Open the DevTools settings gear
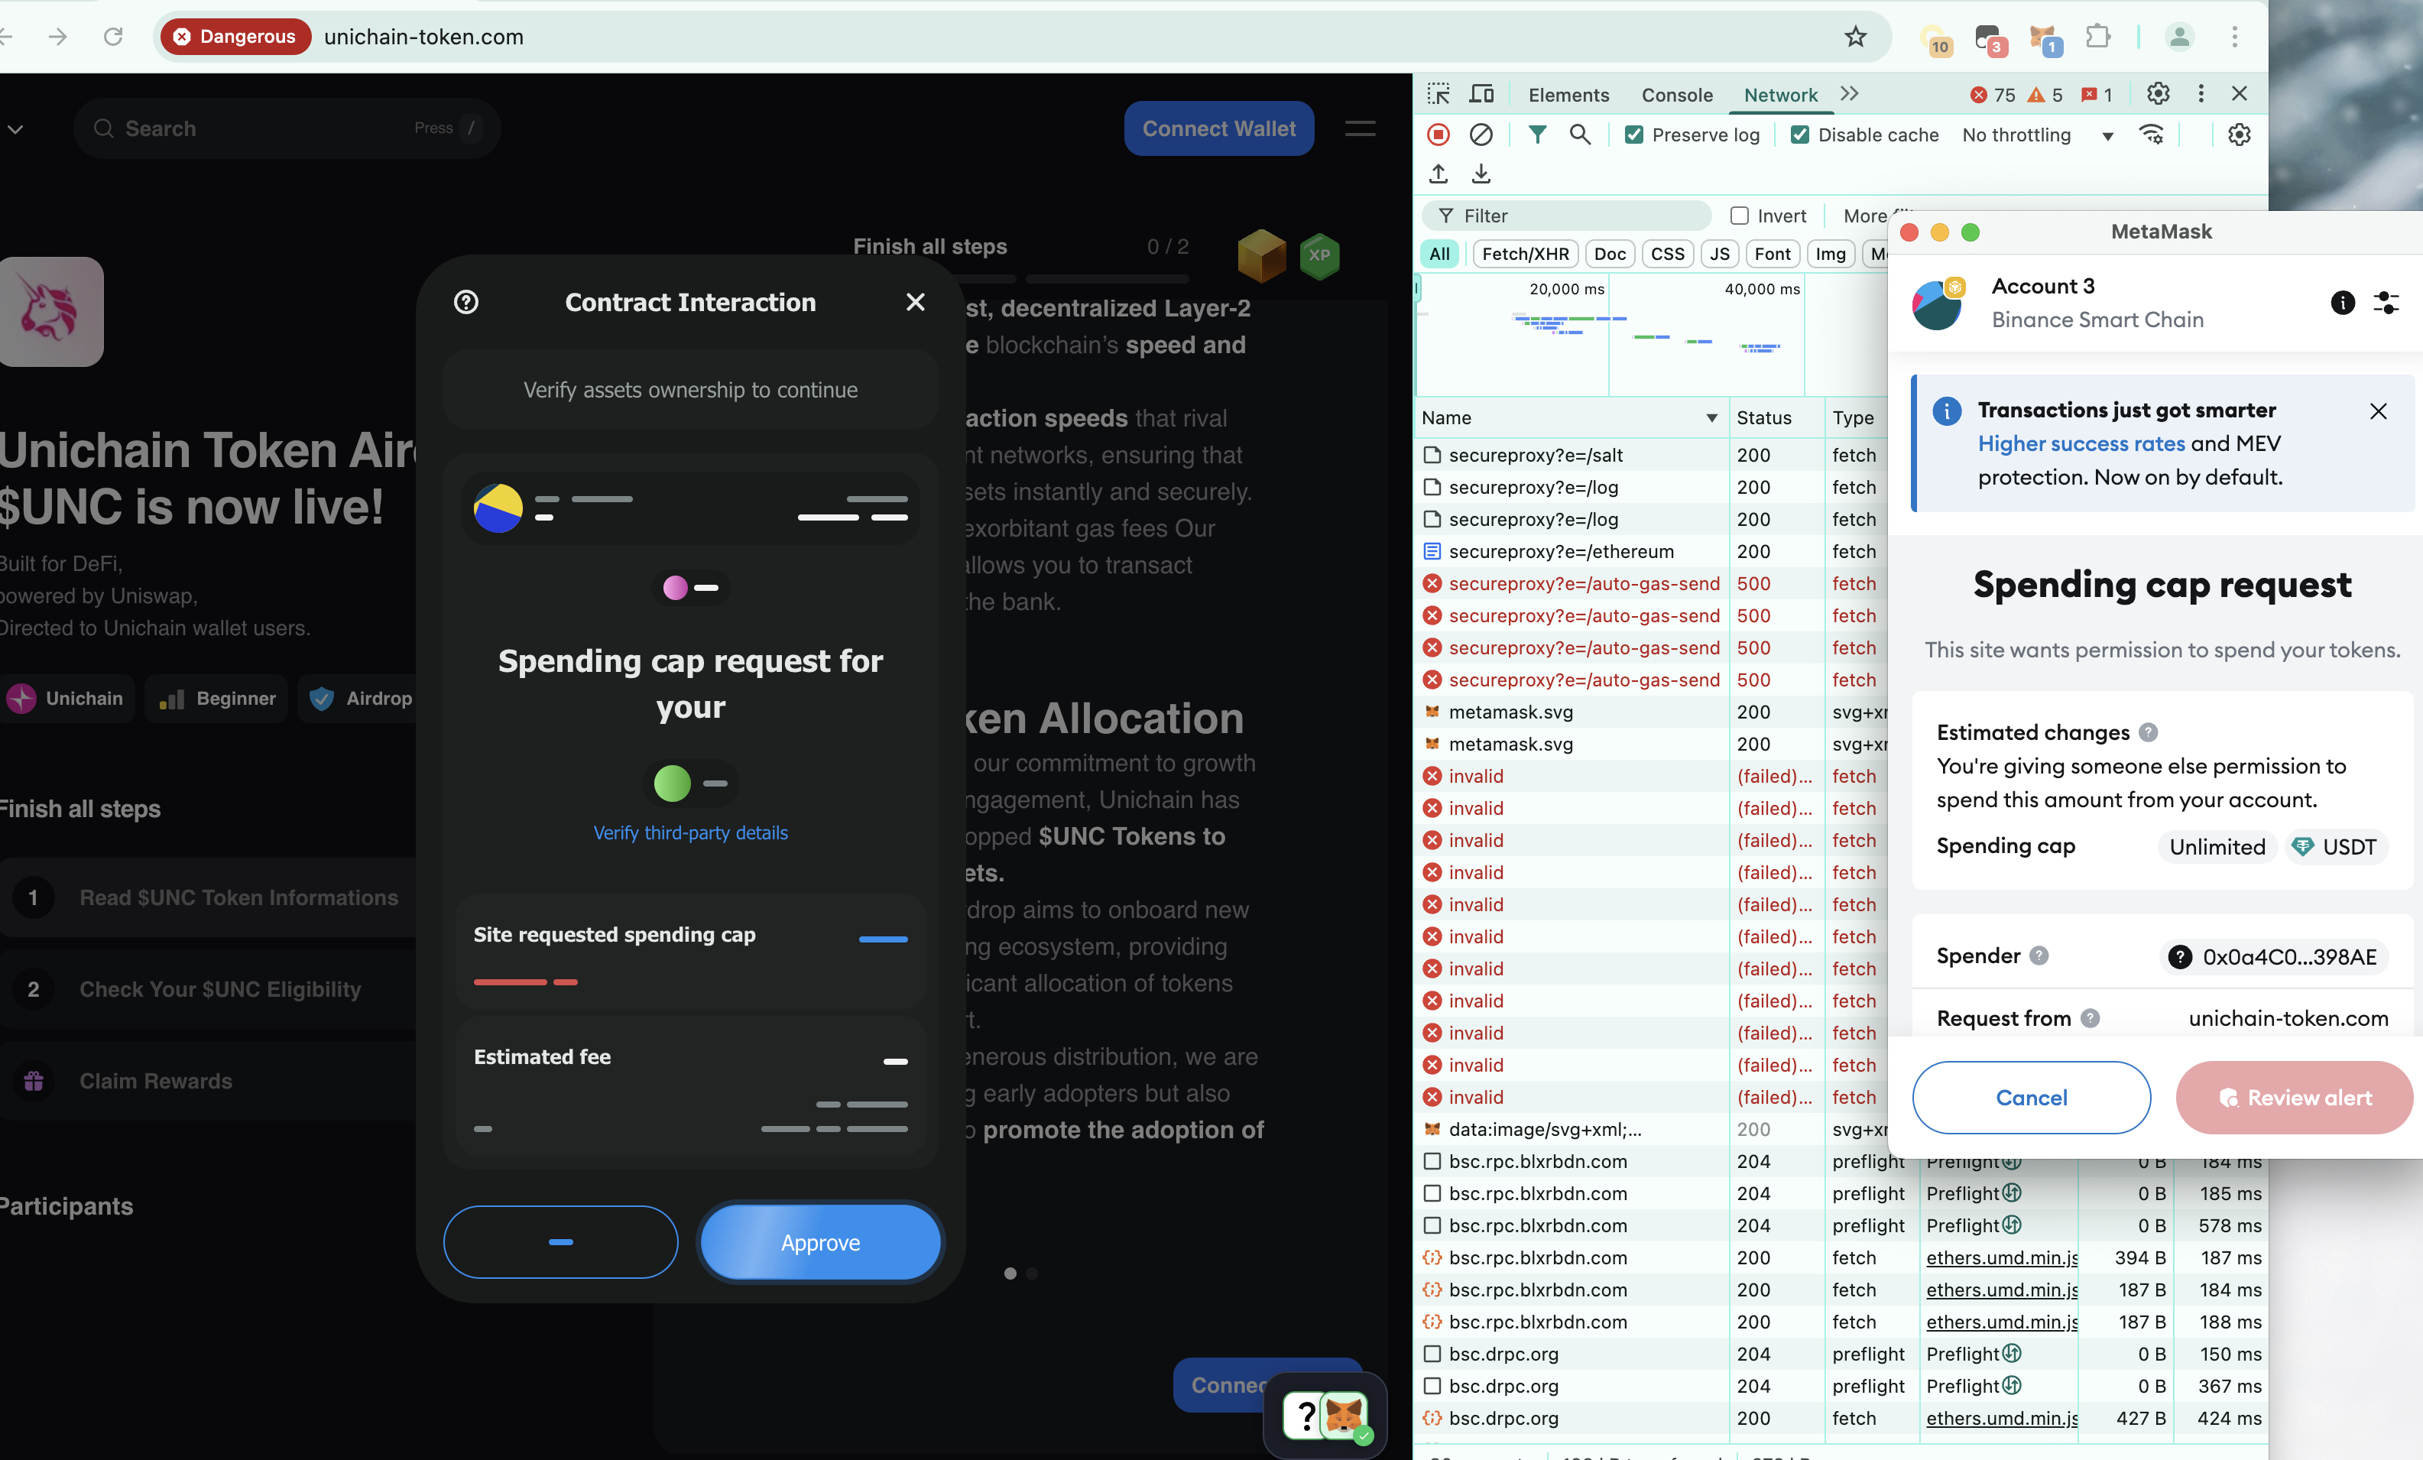This screenshot has height=1460, width=2423. [2158, 94]
